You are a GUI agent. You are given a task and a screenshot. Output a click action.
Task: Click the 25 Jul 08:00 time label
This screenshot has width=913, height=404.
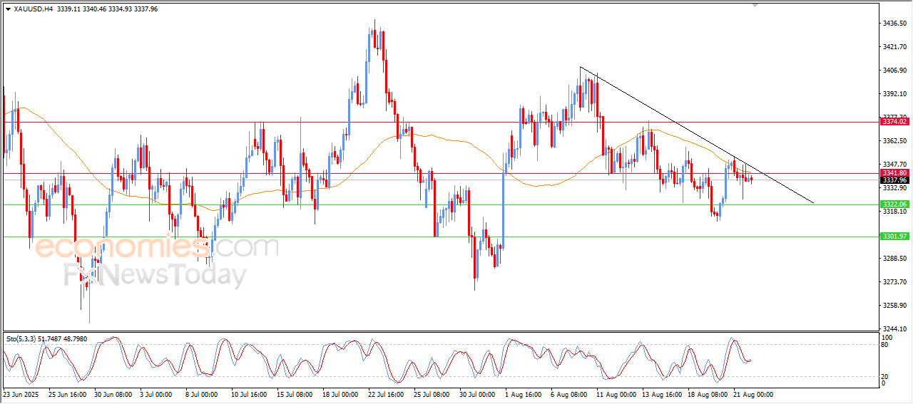tap(432, 394)
